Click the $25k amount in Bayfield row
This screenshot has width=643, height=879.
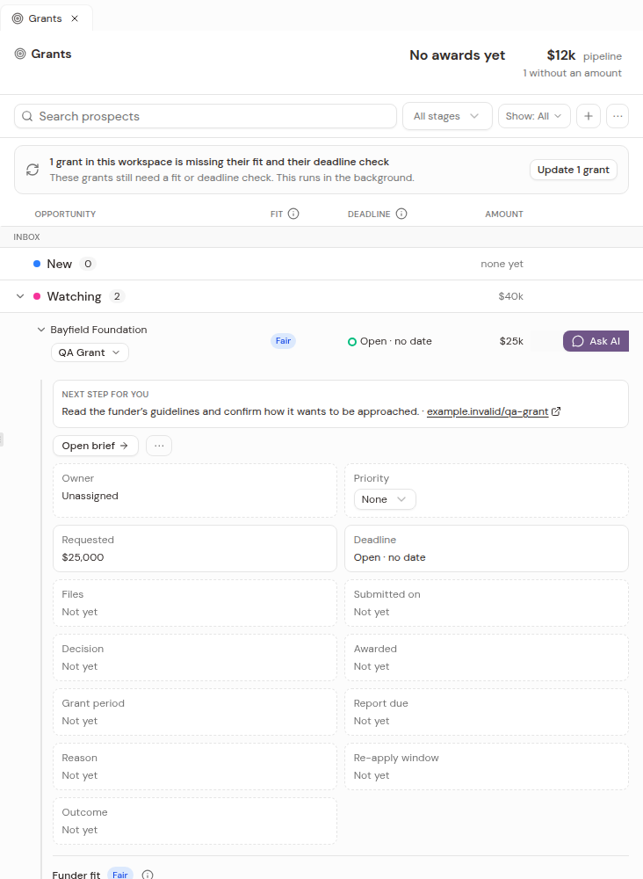[x=511, y=341]
